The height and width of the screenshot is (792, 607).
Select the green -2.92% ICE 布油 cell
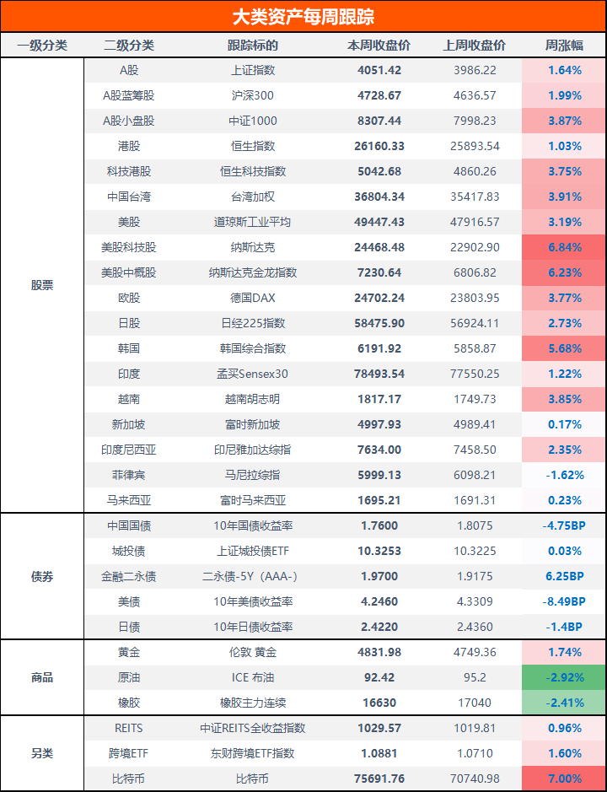tap(564, 677)
